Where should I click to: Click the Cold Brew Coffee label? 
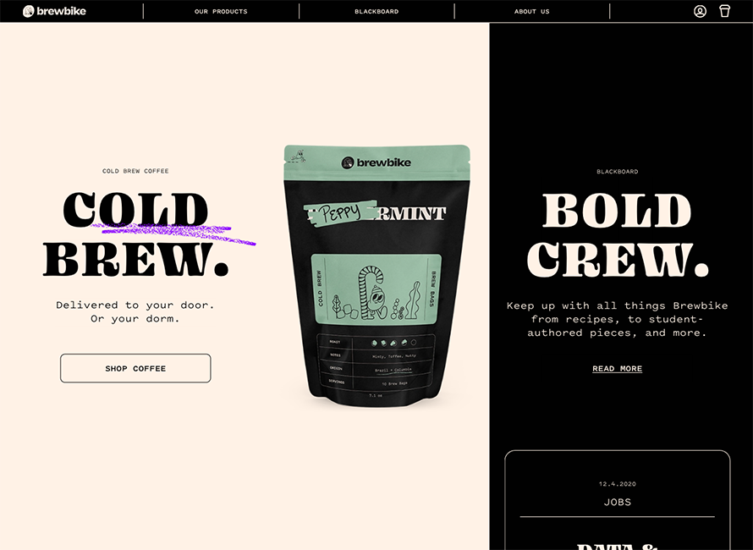[x=135, y=171]
